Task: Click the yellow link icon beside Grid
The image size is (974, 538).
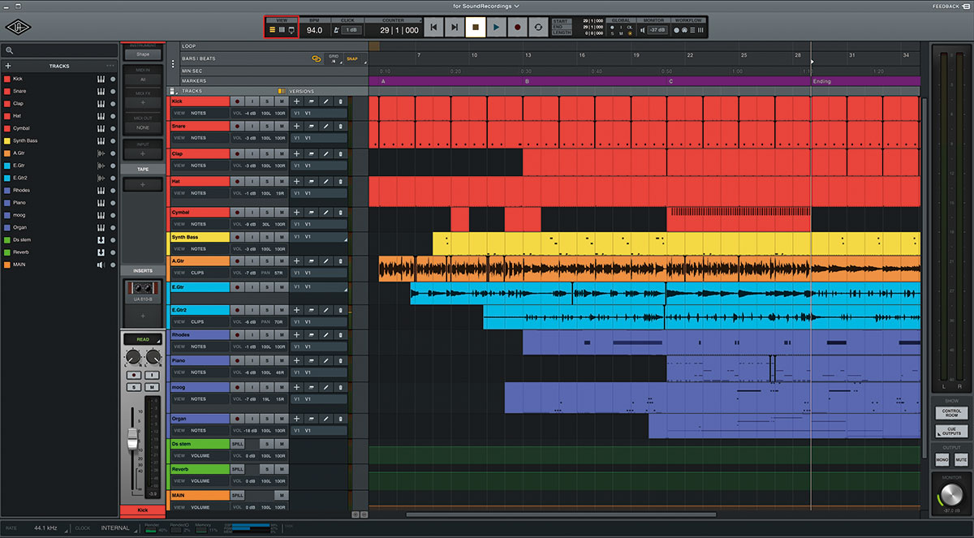Action: (317, 58)
